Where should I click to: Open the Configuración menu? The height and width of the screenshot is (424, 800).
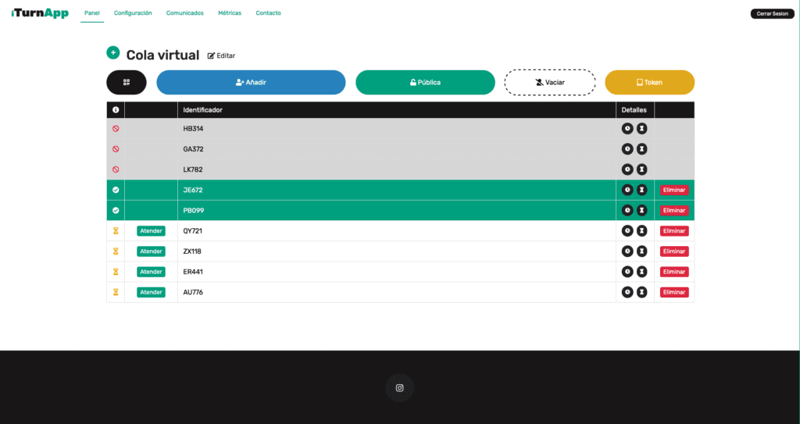tap(133, 13)
